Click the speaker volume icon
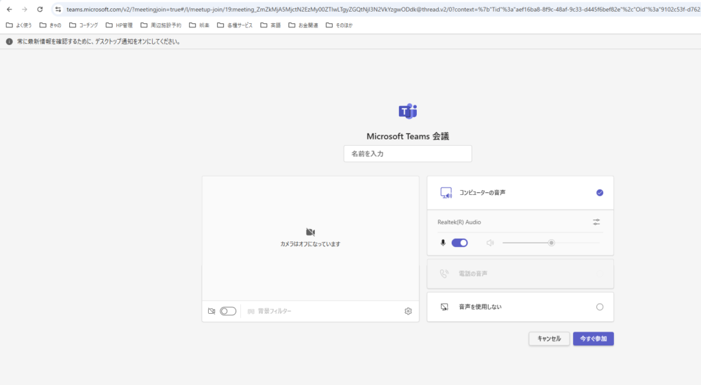The height and width of the screenshot is (385, 701). pos(490,243)
